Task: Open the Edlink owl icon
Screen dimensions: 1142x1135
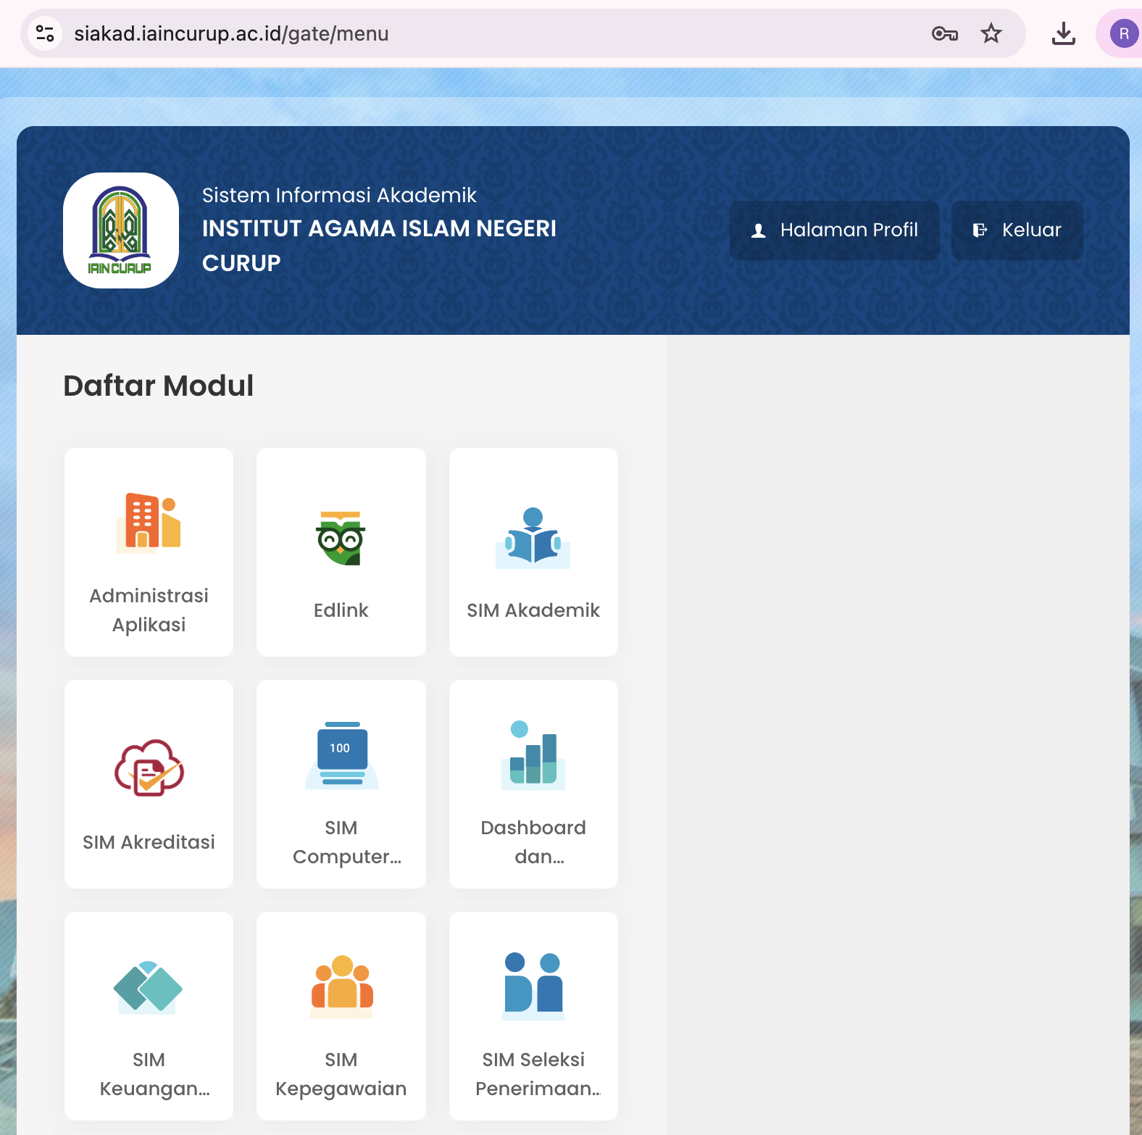Action: (341, 539)
